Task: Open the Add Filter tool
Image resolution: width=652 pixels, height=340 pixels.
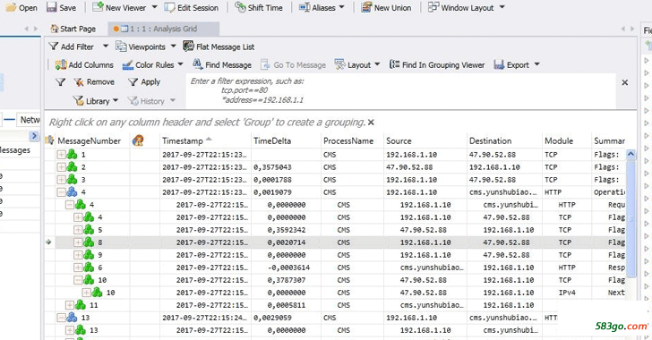Action: pyautogui.click(x=72, y=47)
